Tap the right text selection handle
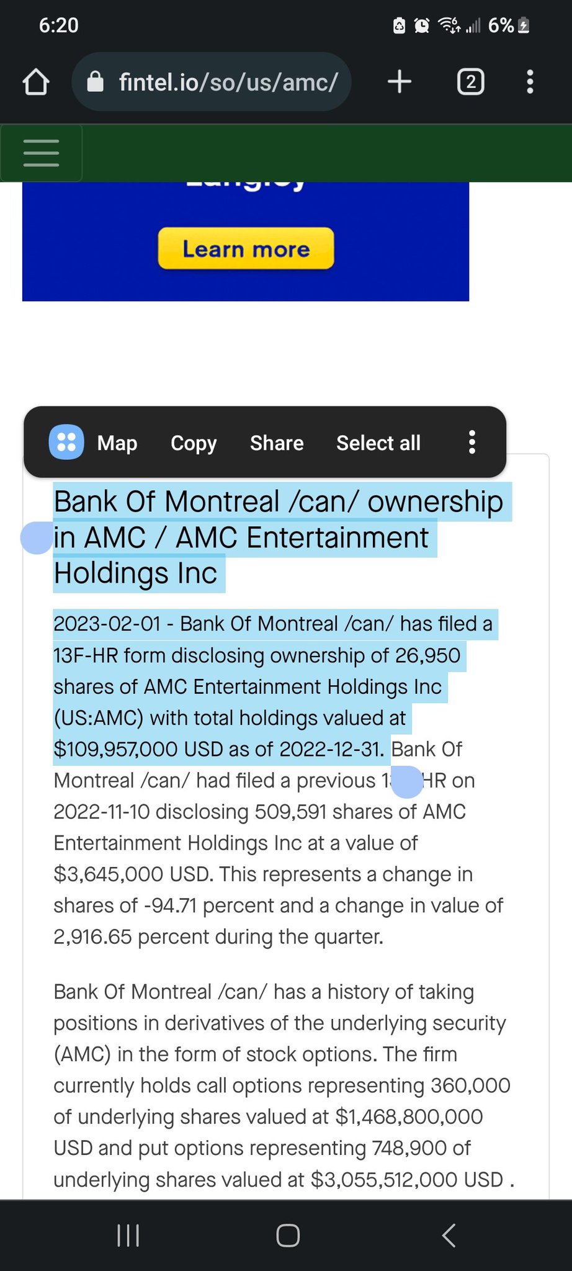 pos(407,782)
